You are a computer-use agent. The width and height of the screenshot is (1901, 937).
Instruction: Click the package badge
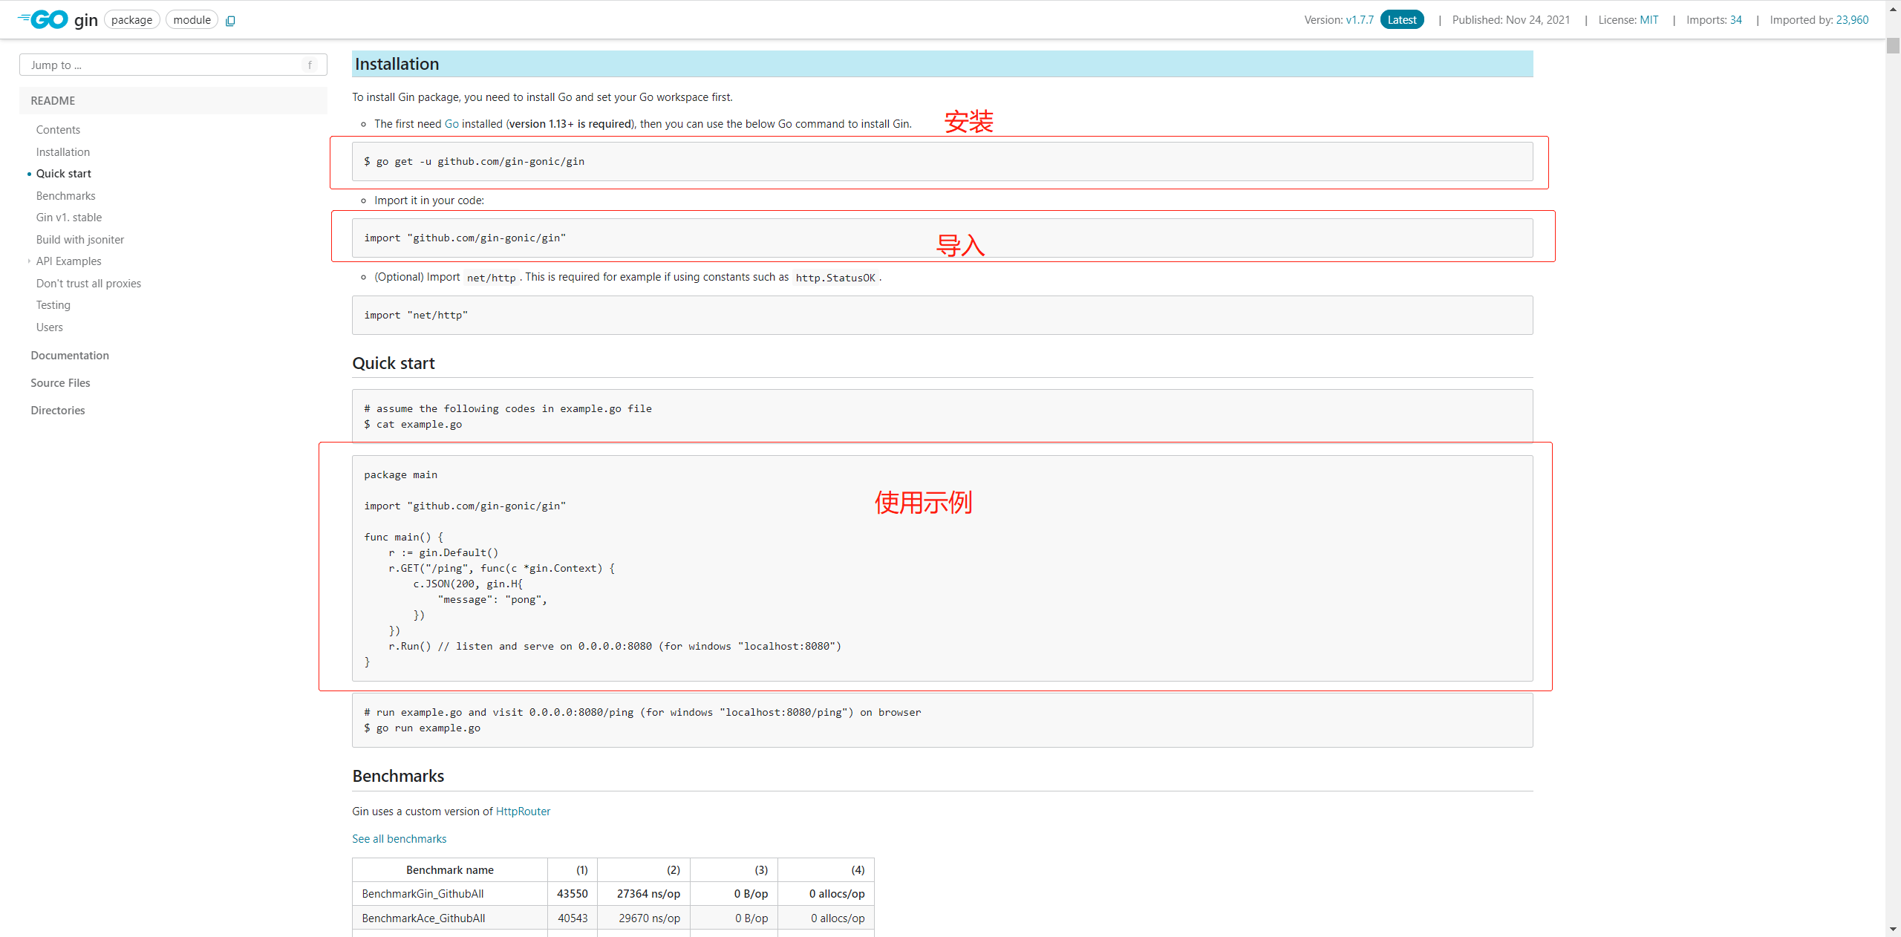coord(131,20)
